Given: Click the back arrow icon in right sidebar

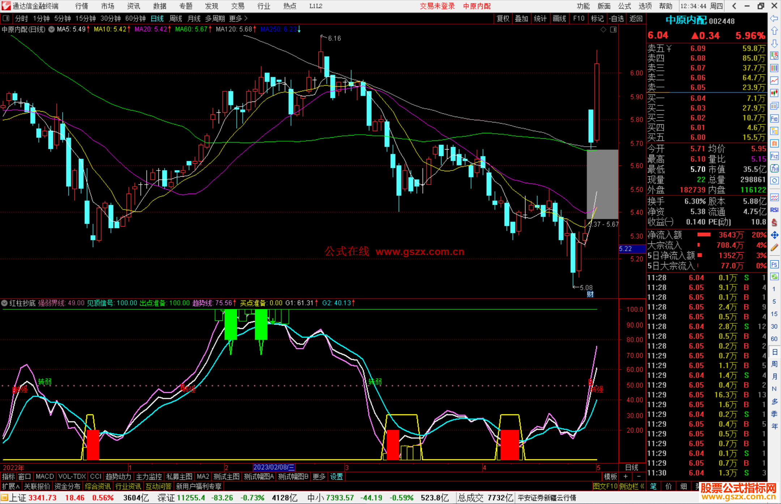Looking at the screenshot, I should 774,18.
